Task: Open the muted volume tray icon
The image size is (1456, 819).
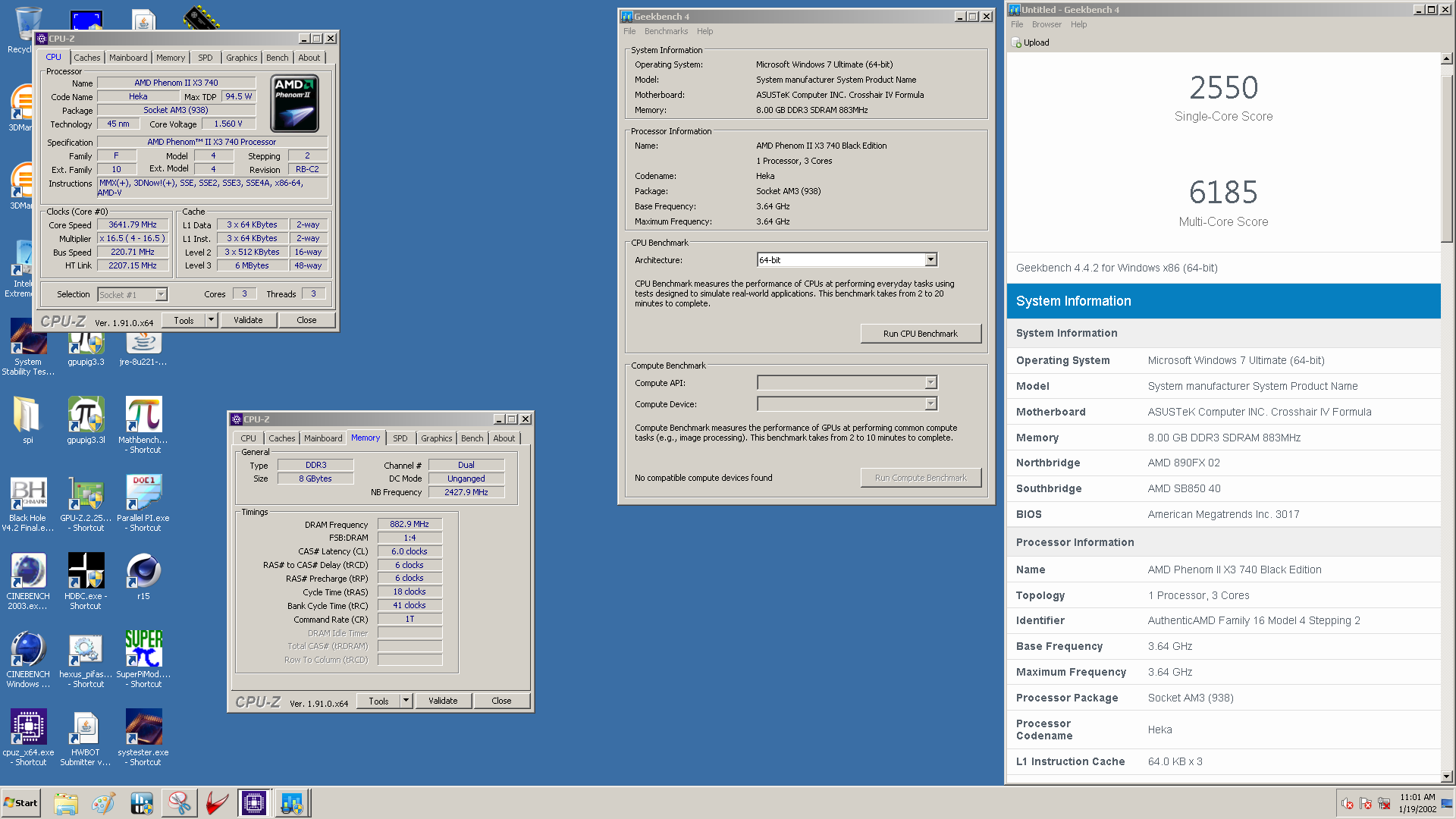Action: click(x=1348, y=804)
